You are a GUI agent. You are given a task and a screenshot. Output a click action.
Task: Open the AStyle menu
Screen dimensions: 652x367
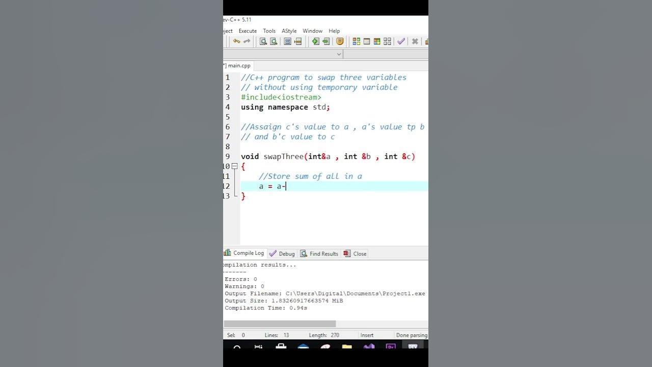(289, 31)
